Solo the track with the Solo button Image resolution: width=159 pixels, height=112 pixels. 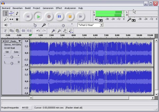(16, 52)
